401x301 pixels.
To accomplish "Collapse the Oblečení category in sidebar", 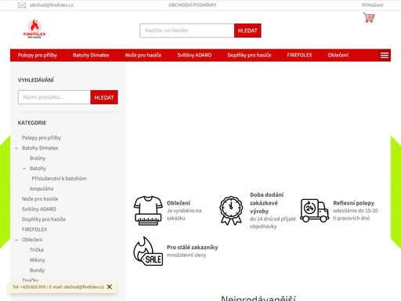I will [x=16, y=240].
